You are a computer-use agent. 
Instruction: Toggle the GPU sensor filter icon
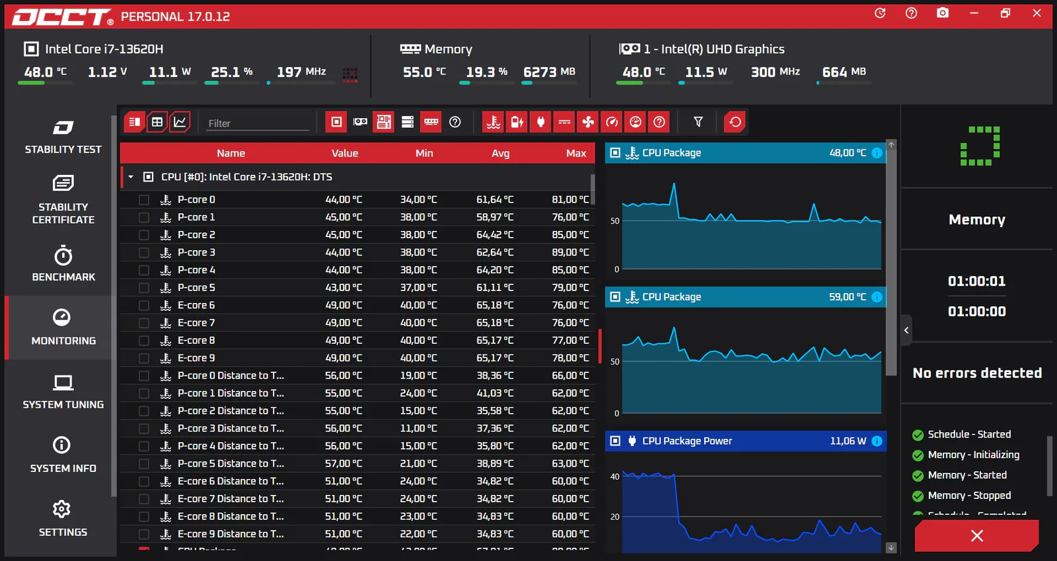[360, 122]
